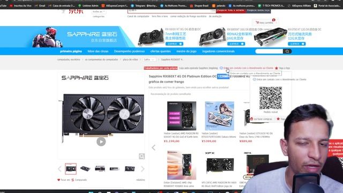This screenshot has height=193, width=343.
Task: Select the Desempenho poderoso tab
Action: tap(129, 51)
